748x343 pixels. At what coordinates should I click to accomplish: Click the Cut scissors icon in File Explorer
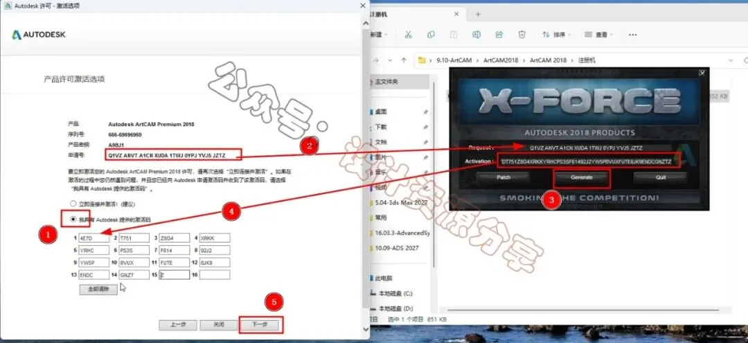408,35
